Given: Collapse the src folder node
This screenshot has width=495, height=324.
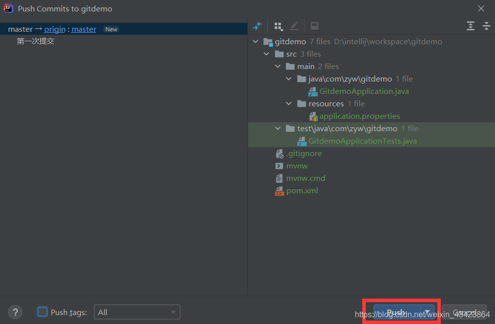Looking at the screenshot, I should [266, 54].
